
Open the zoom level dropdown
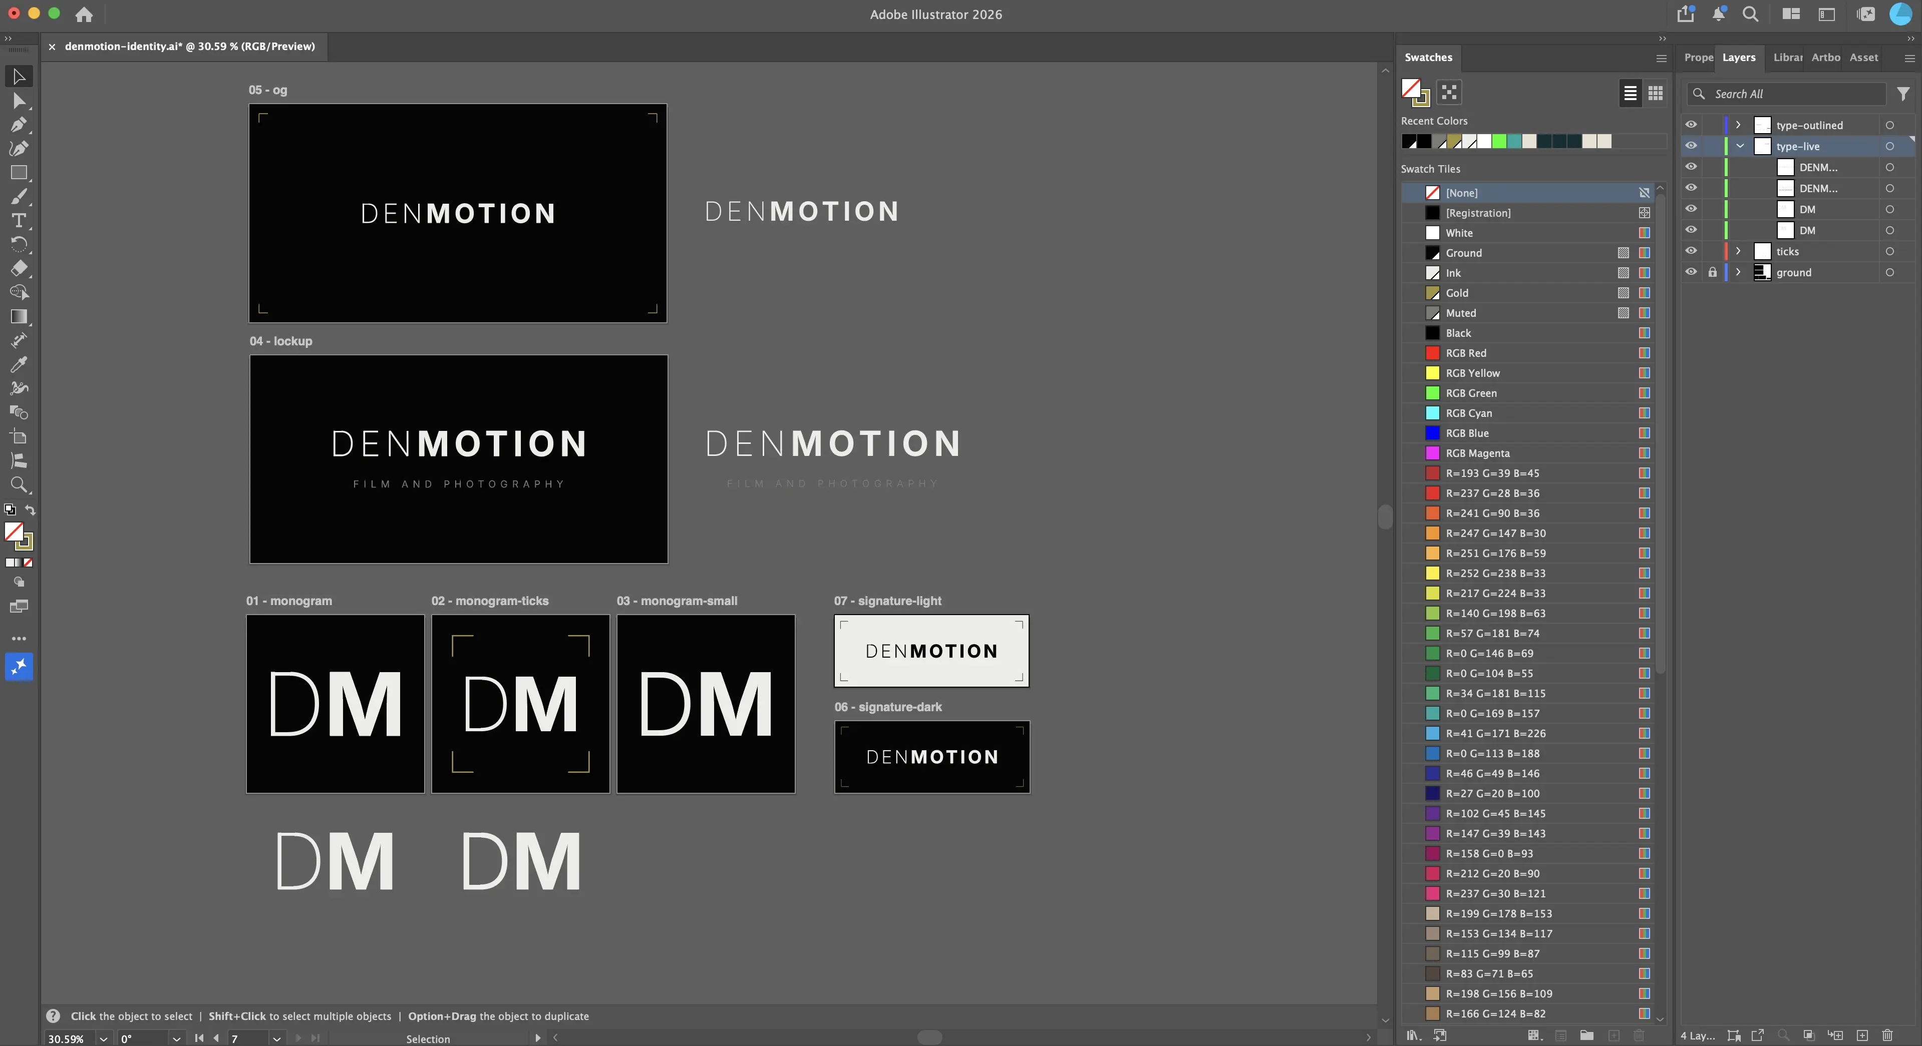tap(103, 1038)
